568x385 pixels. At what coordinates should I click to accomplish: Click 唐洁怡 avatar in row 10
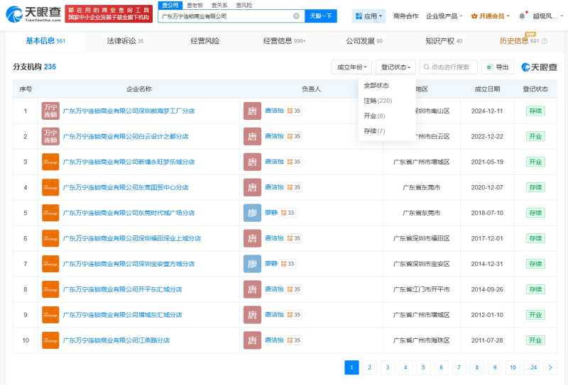[x=252, y=340]
